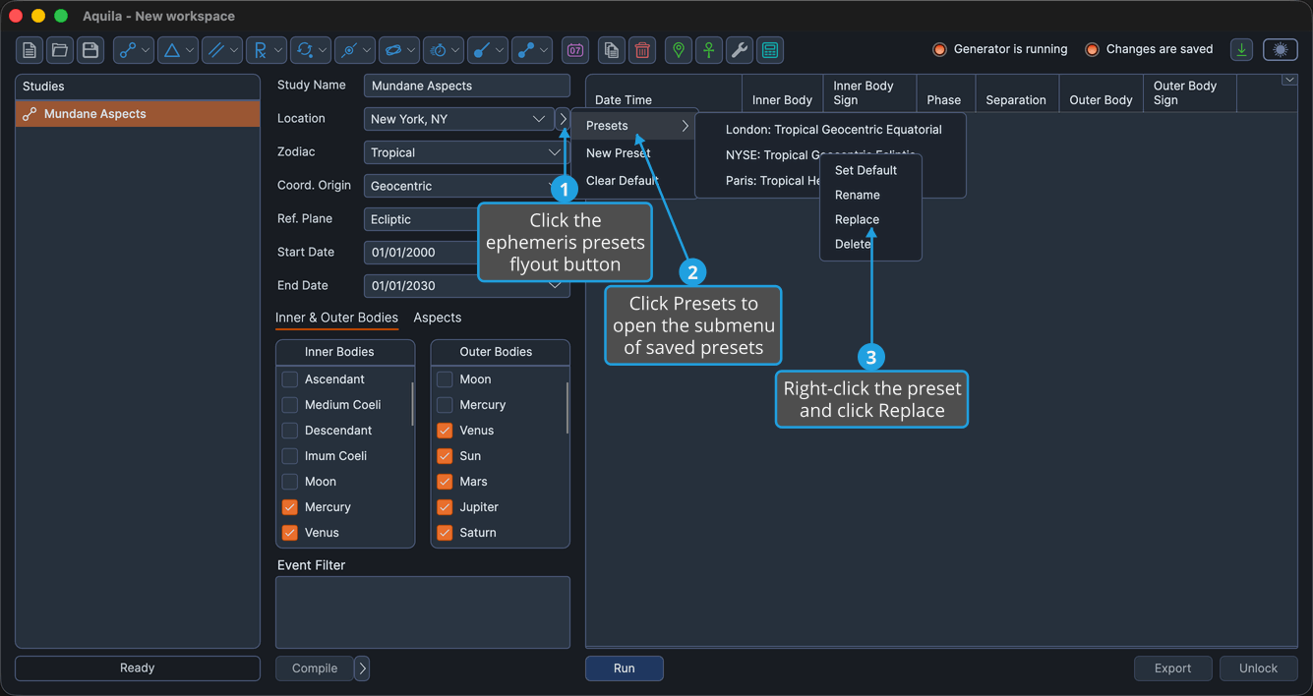The height and width of the screenshot is (696, 1313).
Task: Open the orbit ring study tool
Action: click(x=399, y=50)
